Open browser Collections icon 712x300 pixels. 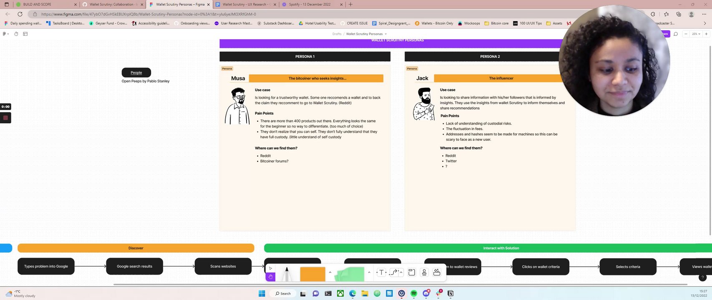(x=679, y=14)
